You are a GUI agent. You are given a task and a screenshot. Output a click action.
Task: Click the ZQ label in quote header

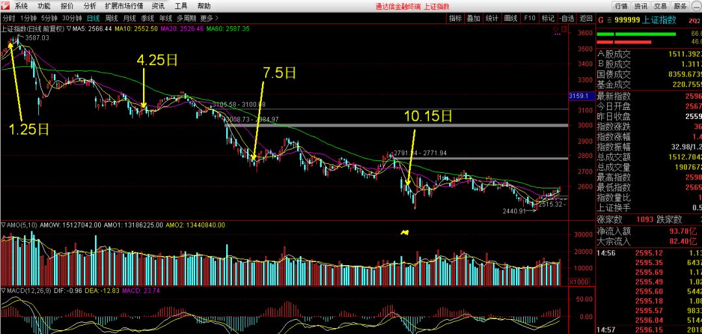693,20
